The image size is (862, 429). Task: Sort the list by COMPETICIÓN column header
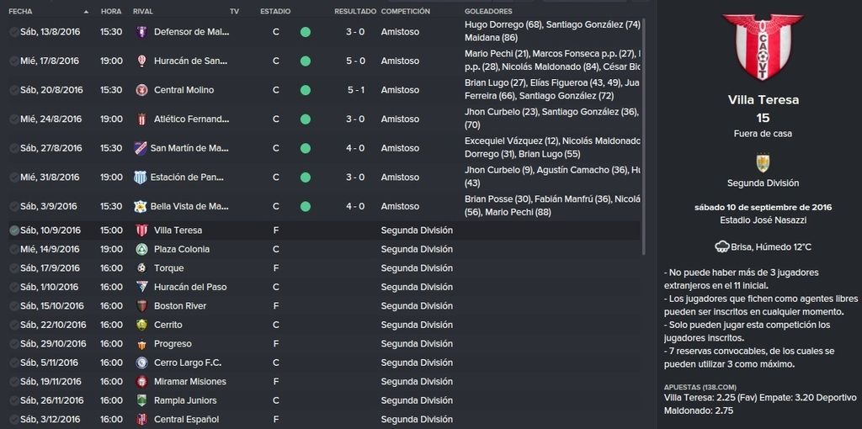[x=406, y=12]
